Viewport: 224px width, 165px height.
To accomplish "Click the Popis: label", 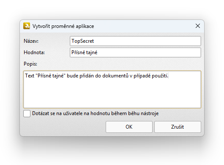I will coord(30,64).
